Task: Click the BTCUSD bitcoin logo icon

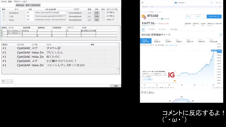Action: click(x=144, y=17)
